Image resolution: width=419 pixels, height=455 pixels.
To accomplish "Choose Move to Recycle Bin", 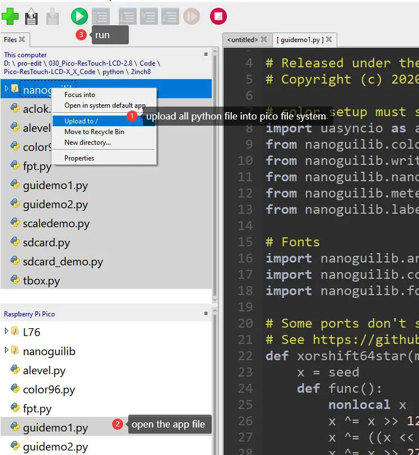I will click(94, 132).
